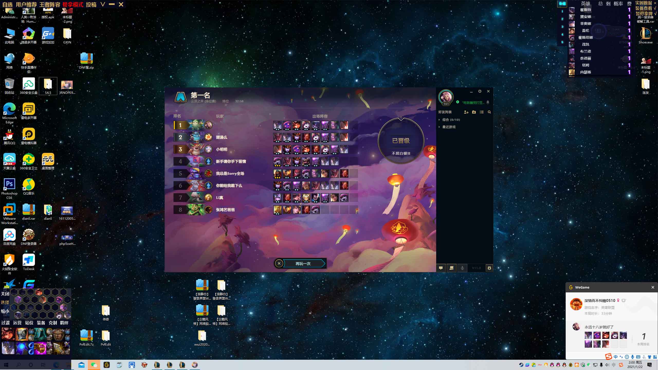Select player 我总是Sorry全场 in rank 5
The width and height of the screenshot is (658, 370).
point(230,173)
